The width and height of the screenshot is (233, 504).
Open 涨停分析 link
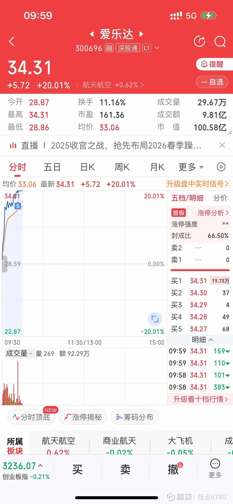tap(213, 213)
